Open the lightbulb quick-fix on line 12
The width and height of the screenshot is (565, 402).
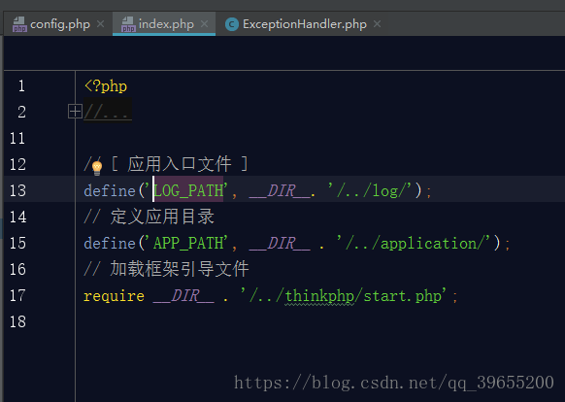(97, 168)
